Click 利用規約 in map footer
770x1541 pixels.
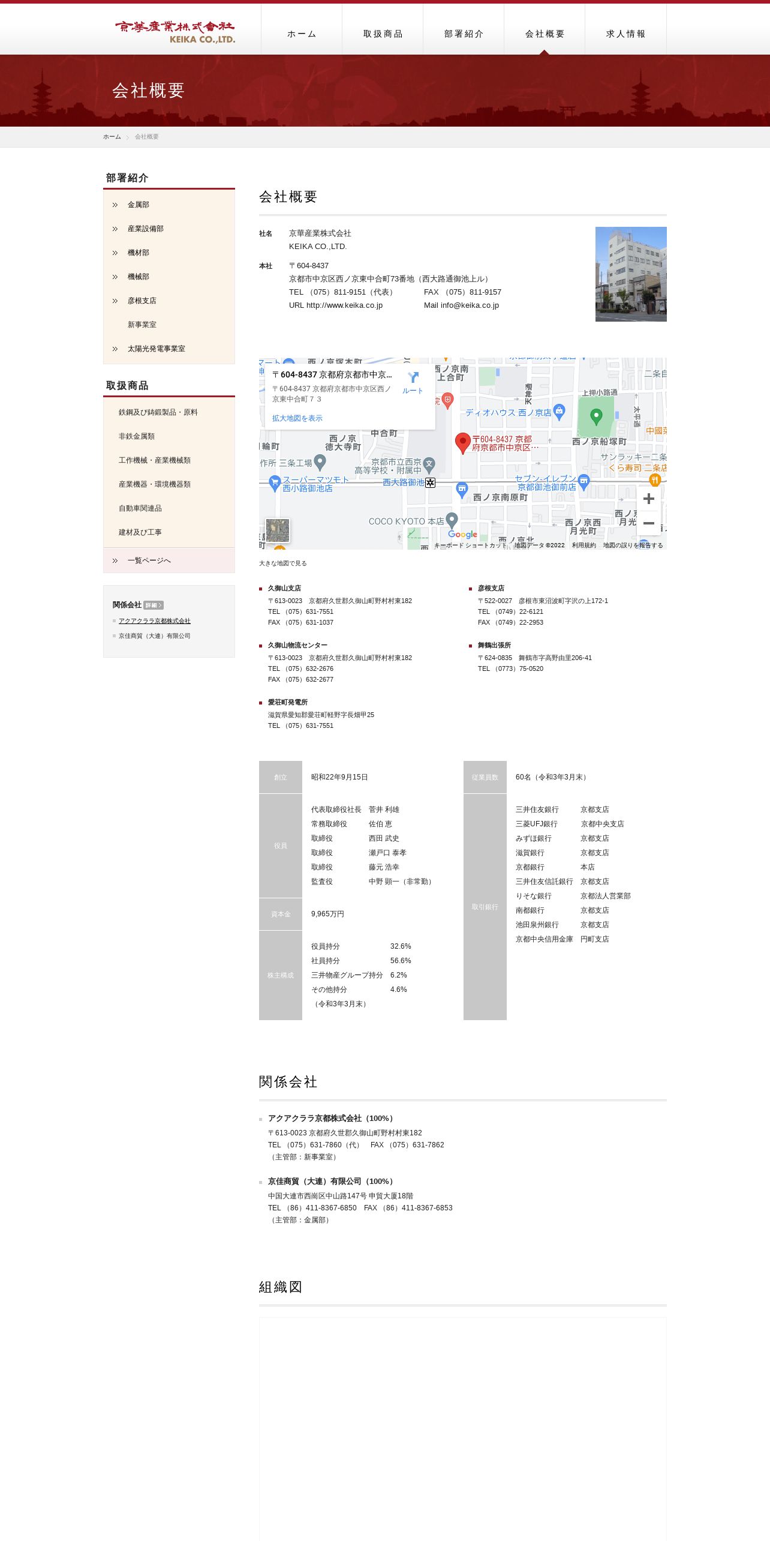click(583, 545)
